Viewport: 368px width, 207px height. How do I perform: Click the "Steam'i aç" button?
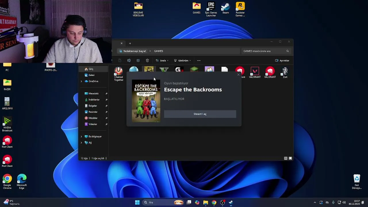200,114
